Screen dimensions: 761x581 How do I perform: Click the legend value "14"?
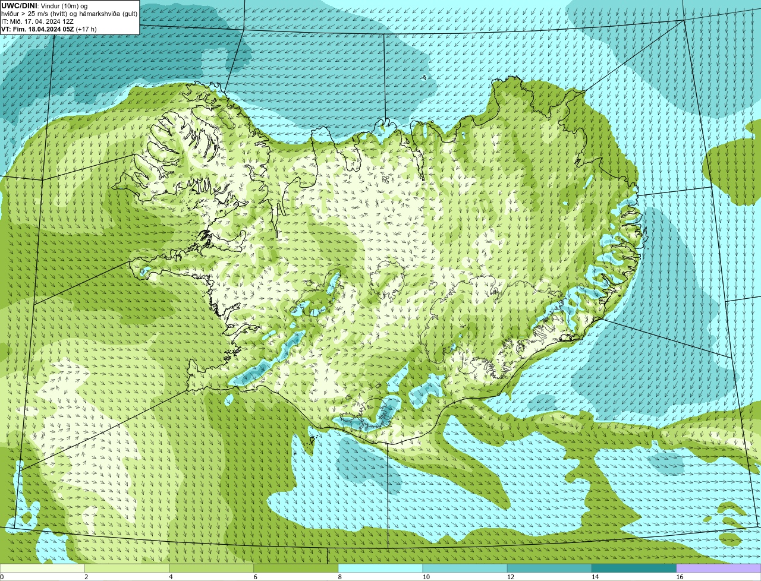click(595, 577)
